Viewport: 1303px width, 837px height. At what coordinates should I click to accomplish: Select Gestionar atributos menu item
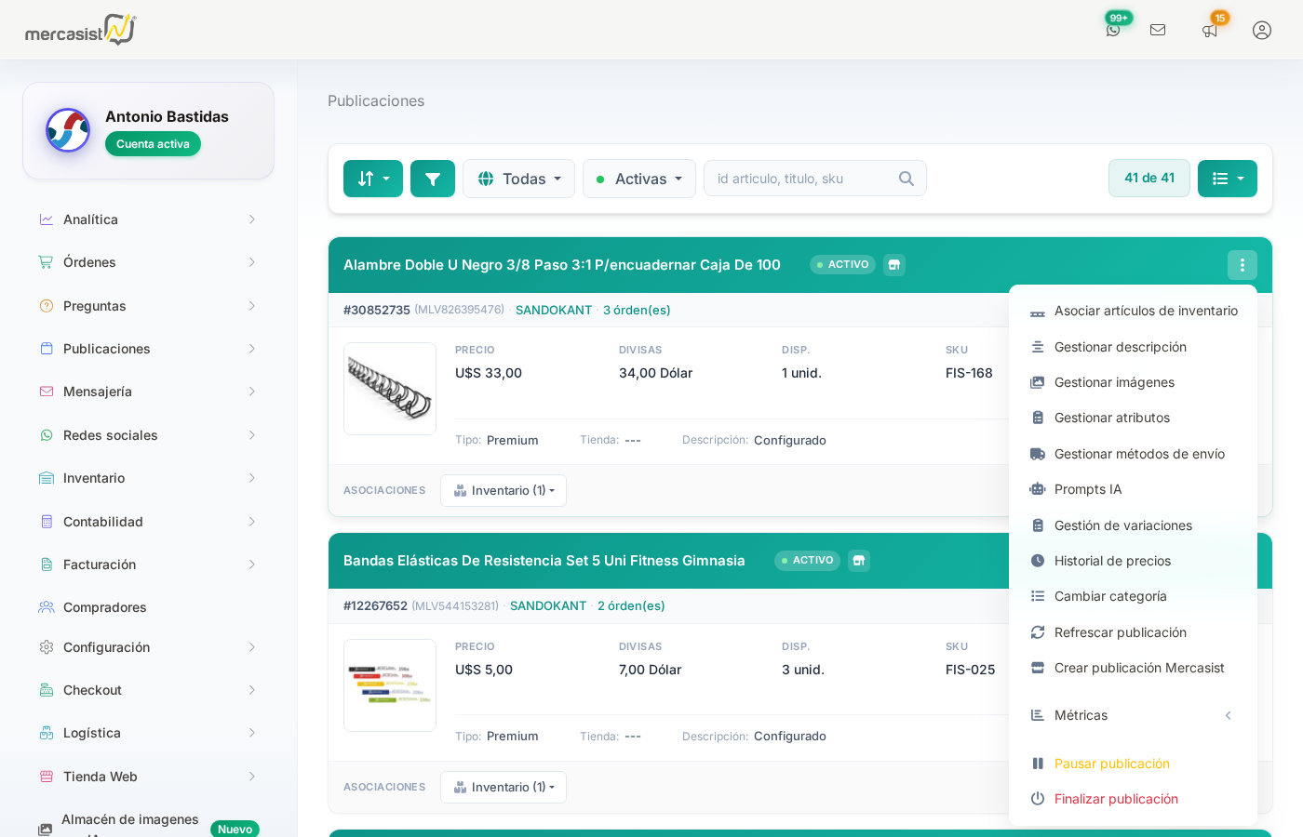pyautogui.click(x=1133, y=418)
